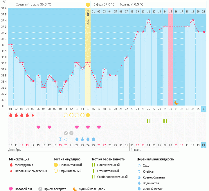Click the egg white fluid icon on day 16
The image size is (209, 191).
point(93,139)
